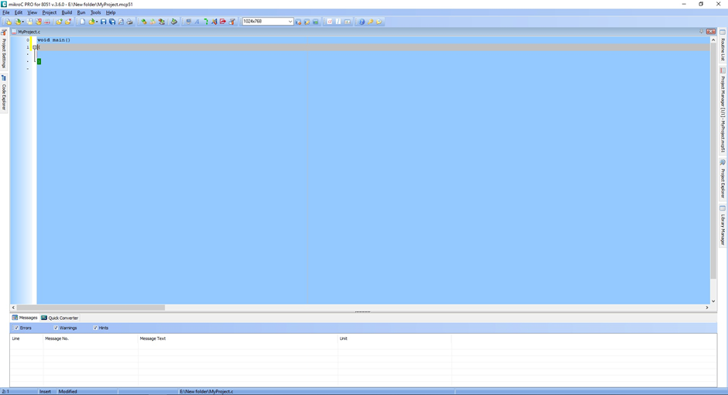Click the blue Help info icon
Viewport: 728px width, 395px height.
click(362, 22)
